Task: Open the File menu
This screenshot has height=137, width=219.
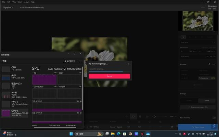Action: pyautogui.click(x=4, y=2)
